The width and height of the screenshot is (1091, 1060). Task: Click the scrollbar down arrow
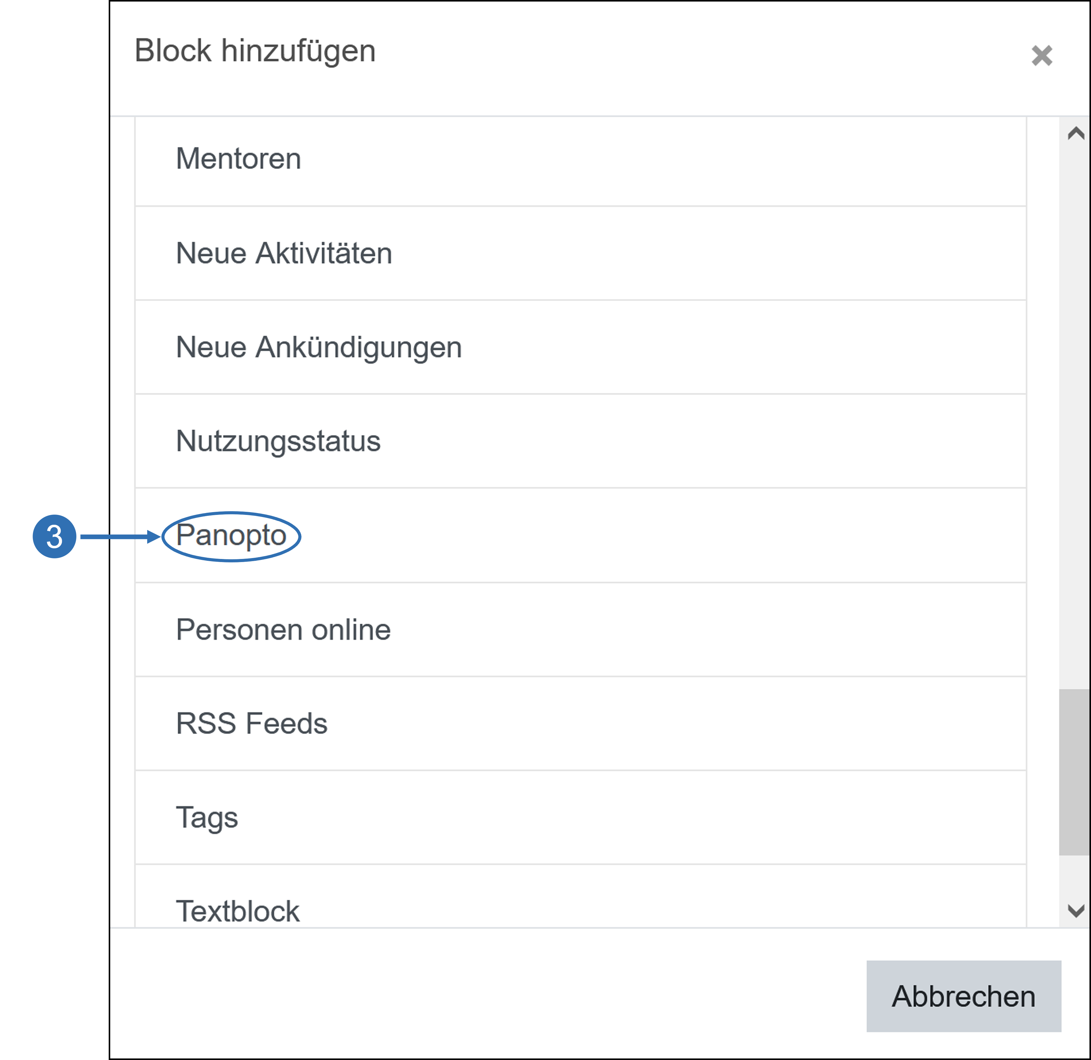[x=1075, y=911]
